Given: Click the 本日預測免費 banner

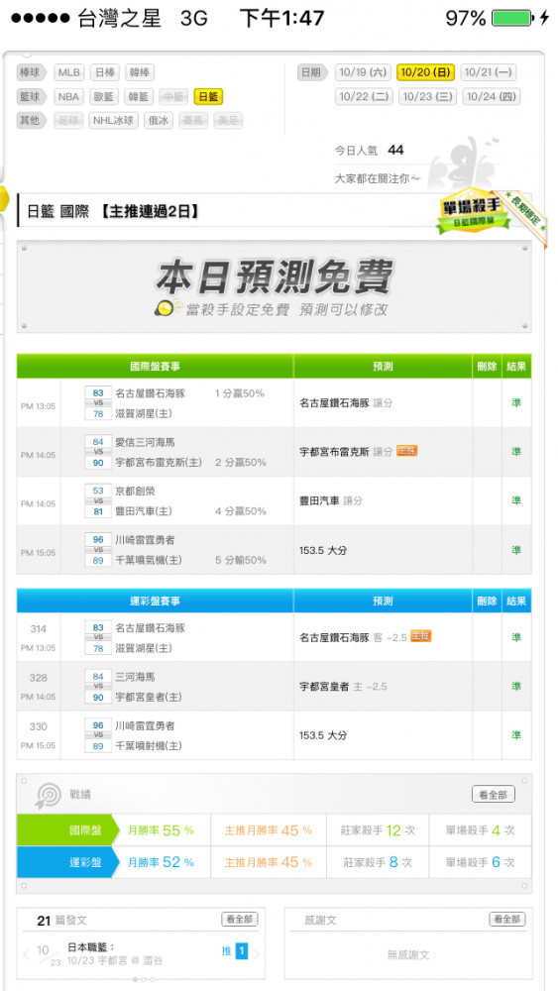Looking at the screenshot, I should 274,286.
